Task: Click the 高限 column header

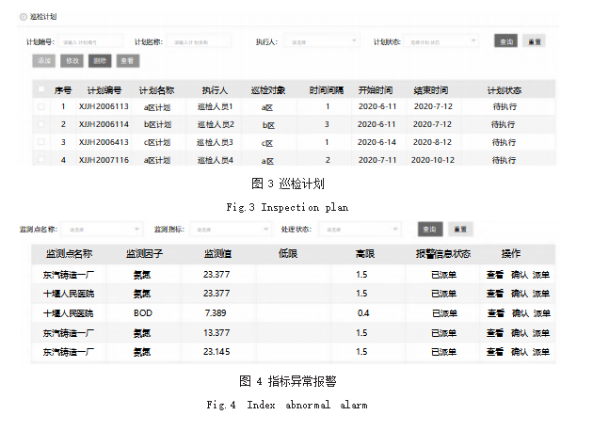Action: tap(365, 254)
